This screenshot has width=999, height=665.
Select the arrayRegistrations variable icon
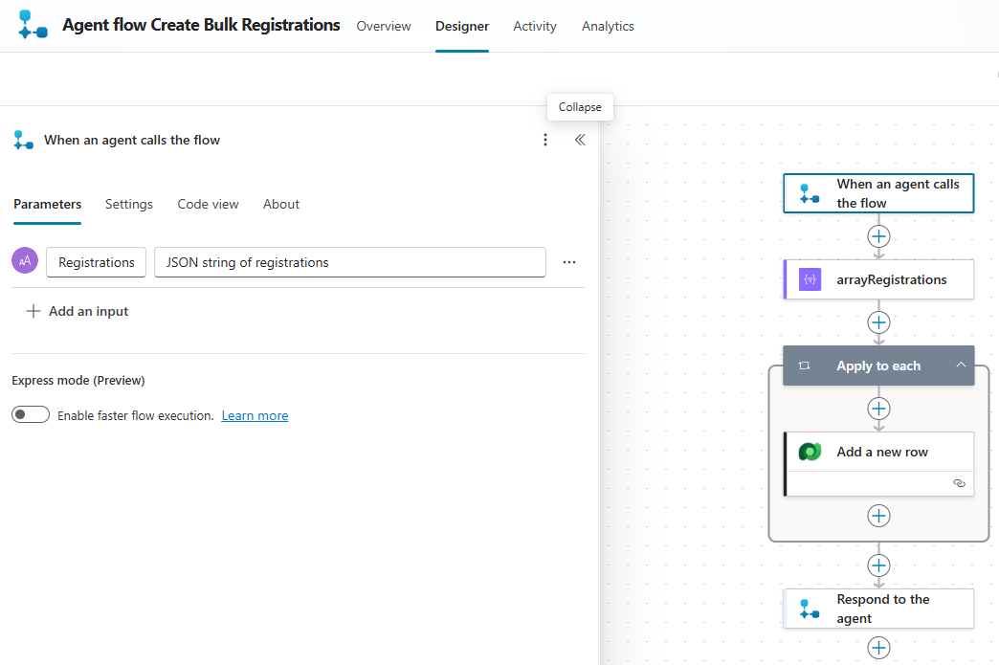[x=810, y=279]
